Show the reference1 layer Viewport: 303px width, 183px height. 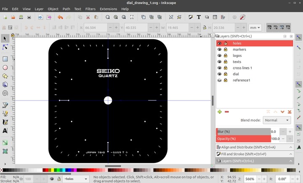[219, 80]
